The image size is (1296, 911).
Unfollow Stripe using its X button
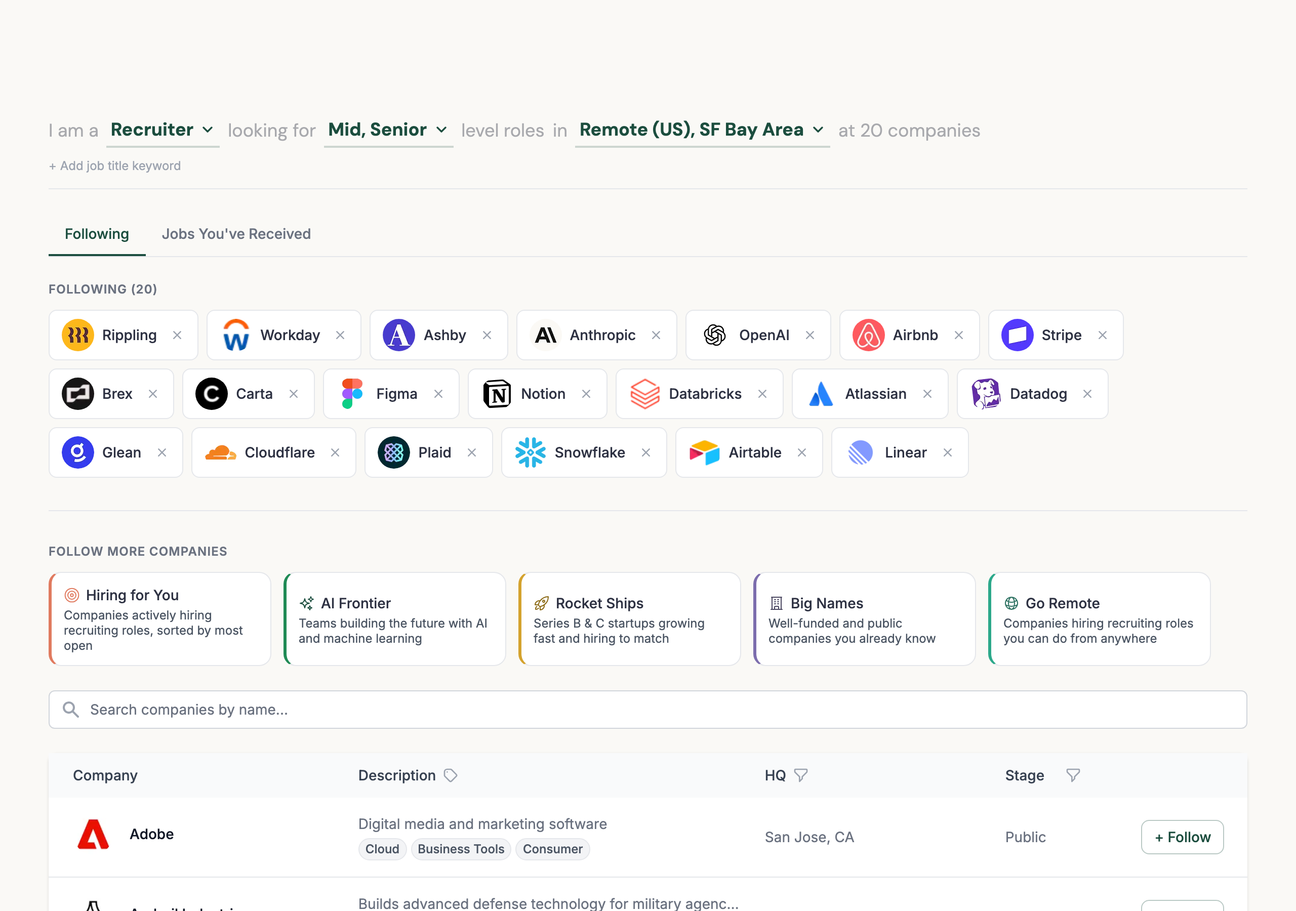pos(1104,335)
